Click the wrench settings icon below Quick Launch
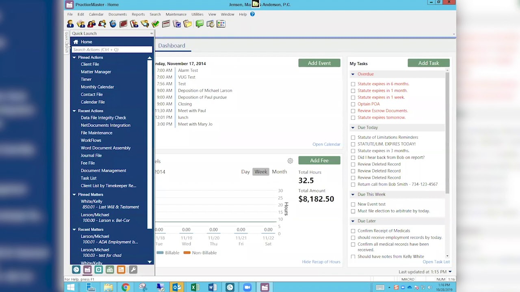Screen dimensions: 520x292 pos(132,270)
